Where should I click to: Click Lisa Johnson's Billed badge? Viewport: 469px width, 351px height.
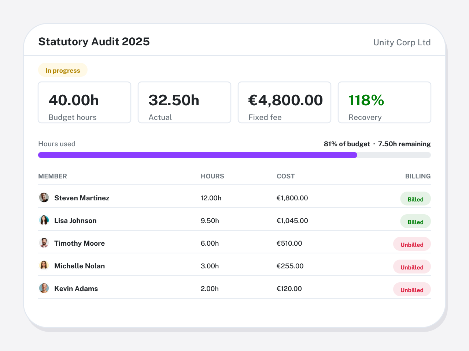click(x=416, y=222)
